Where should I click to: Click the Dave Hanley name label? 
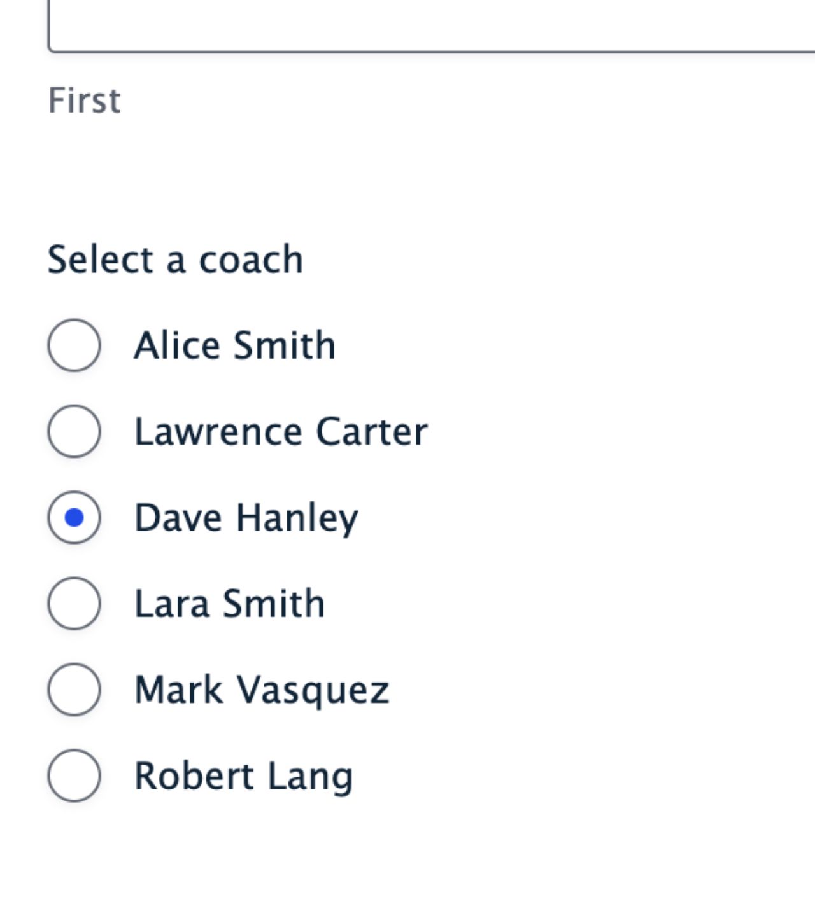[x=246, y=518]
